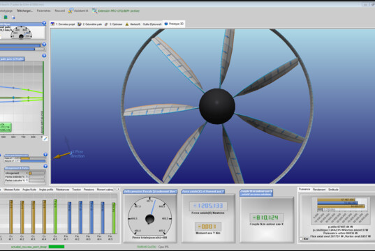Open the Résistances chart tab
This screenshot has height=251, width=375.
[x=63, y=190]
